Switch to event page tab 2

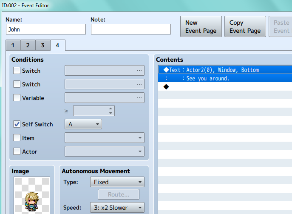coord(28,45)
